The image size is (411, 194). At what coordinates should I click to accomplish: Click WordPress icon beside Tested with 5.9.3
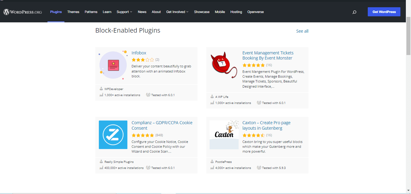259,167
